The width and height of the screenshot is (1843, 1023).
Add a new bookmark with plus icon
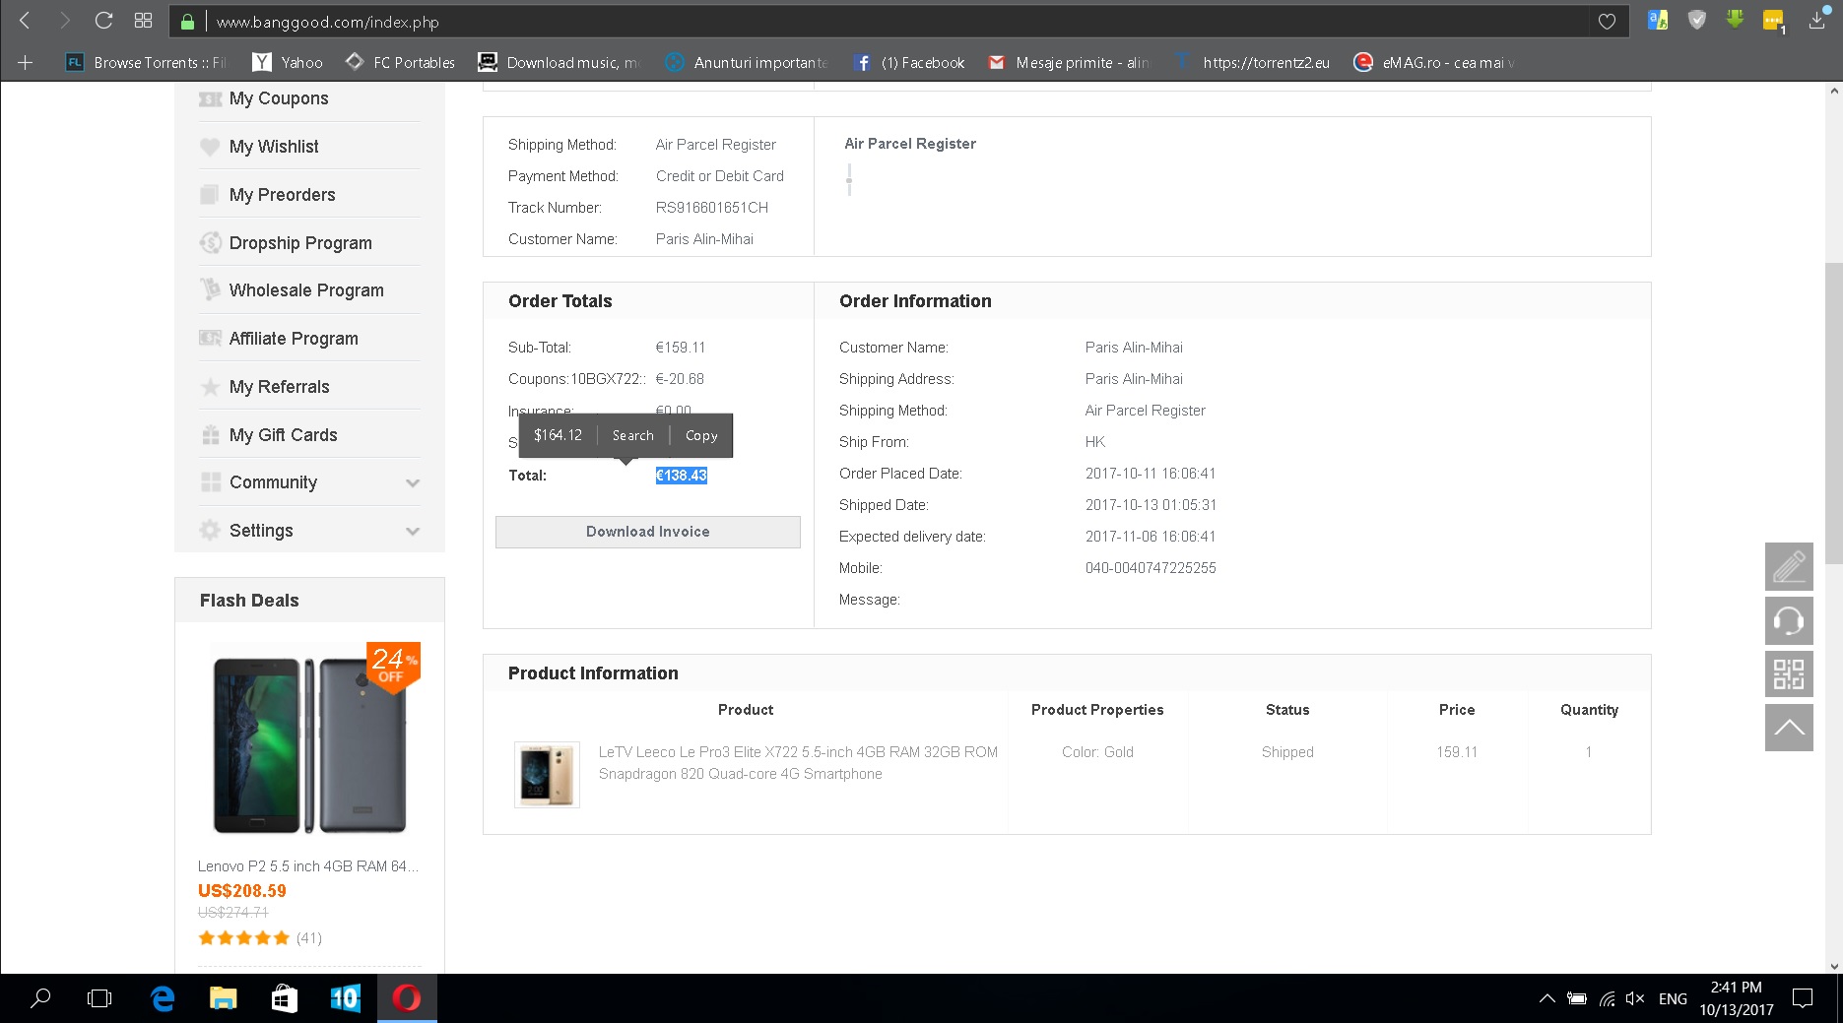[x=26, y=62]
